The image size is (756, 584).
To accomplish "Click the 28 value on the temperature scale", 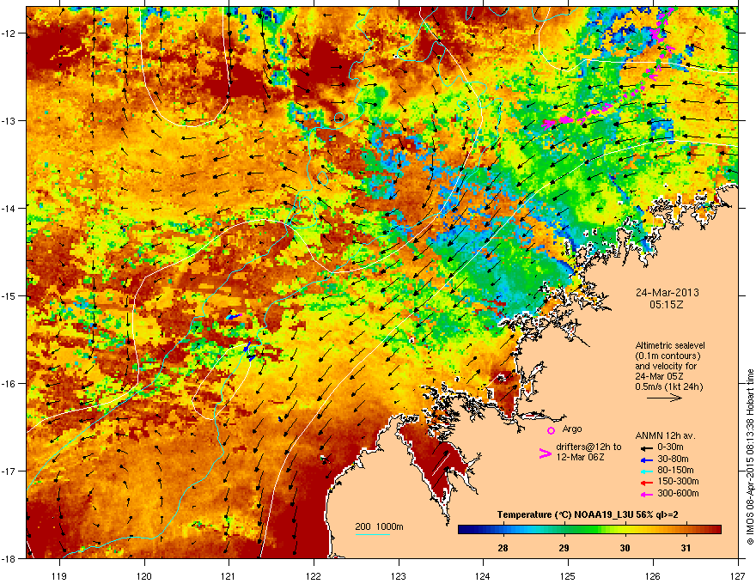I will tap(503, 548).
